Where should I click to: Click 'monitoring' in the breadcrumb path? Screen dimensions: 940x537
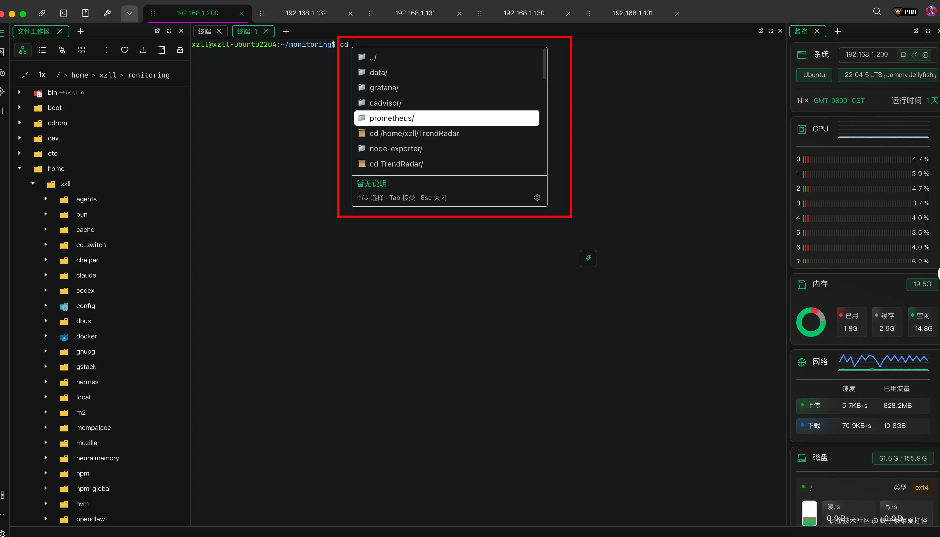[x=148, y=75]
